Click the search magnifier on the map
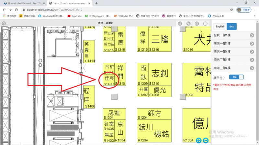This screenshot has width=259, height=145. click(4, 24)
